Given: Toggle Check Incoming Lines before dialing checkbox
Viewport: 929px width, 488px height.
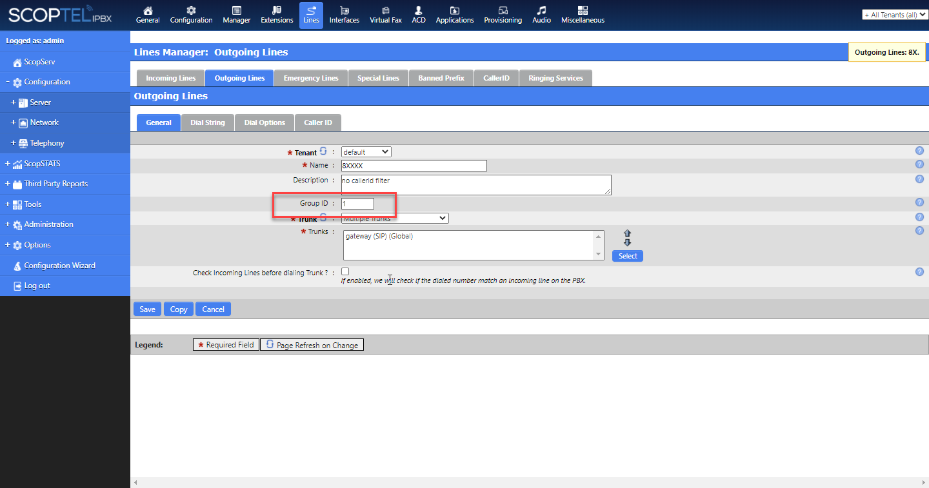Looking at the screenshot, I should click(x=345, y=271).
